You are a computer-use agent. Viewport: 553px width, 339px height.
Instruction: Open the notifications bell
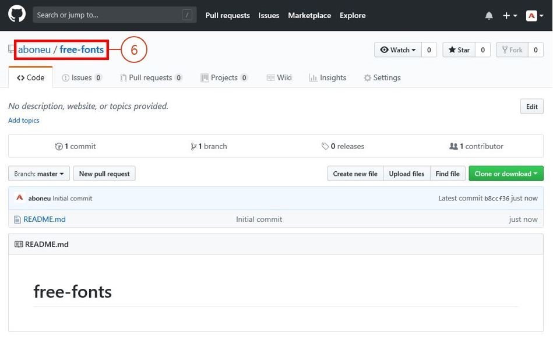pos(489,16)
